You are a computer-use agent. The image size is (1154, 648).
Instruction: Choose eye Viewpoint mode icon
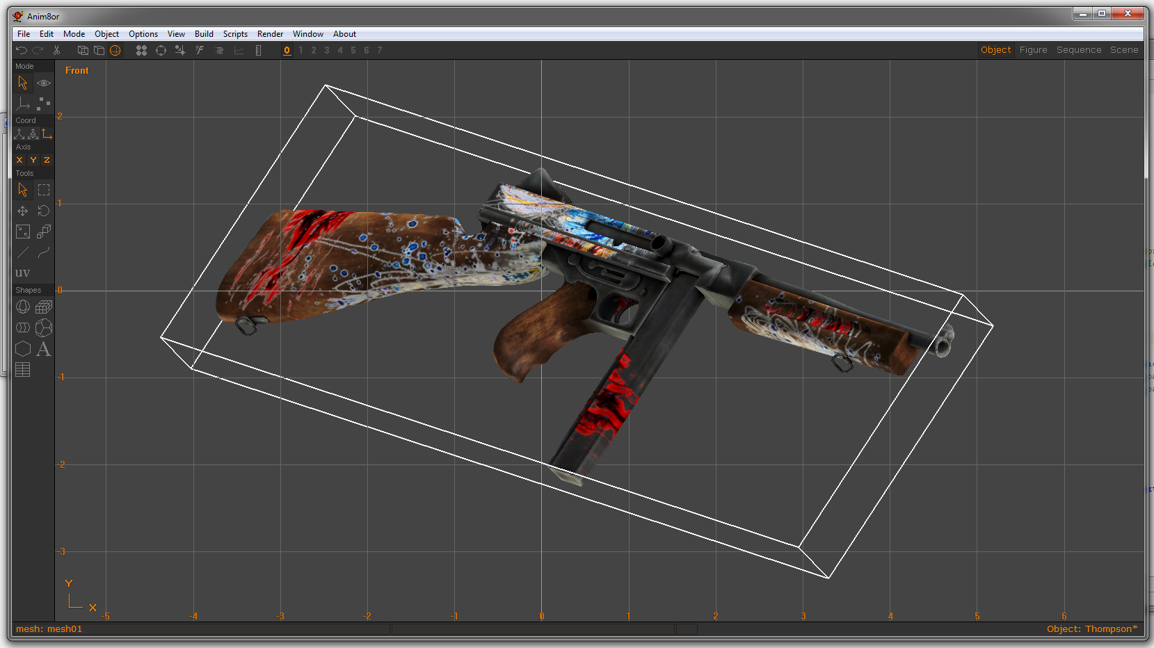[x=44, y=83]
